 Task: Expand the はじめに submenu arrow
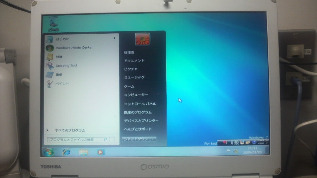coord(115,38)
